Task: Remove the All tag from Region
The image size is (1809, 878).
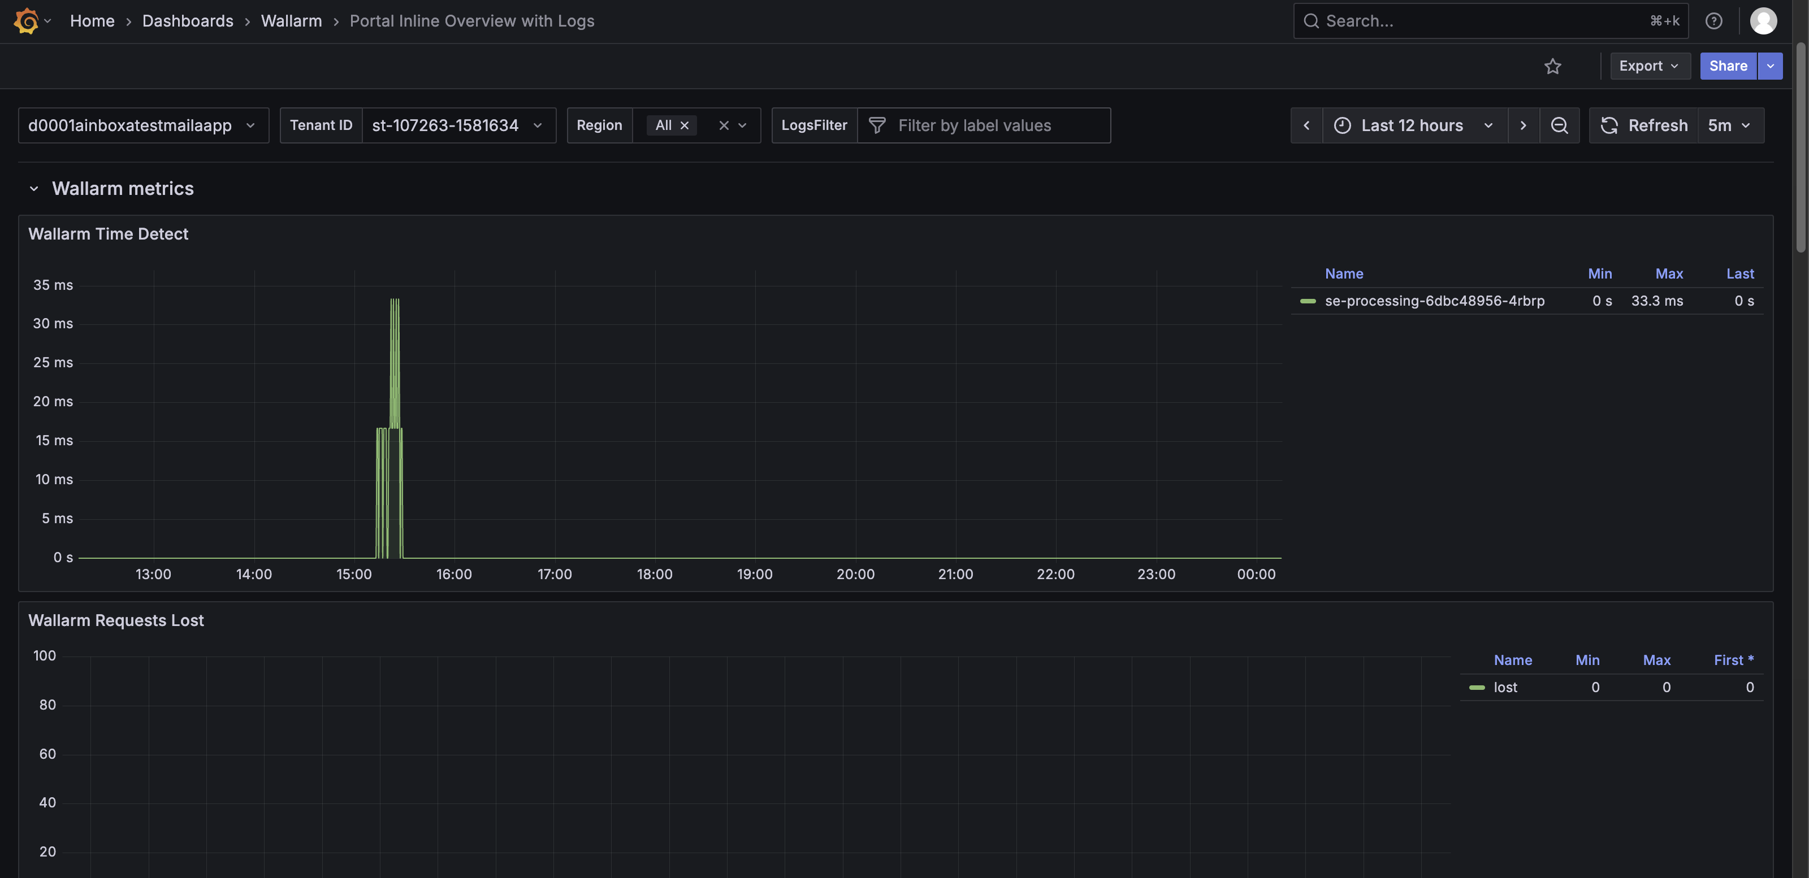Action: click(x=684, y=125)
